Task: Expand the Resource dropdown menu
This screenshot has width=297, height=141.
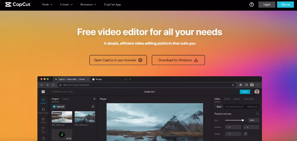Action: point(88,4)
